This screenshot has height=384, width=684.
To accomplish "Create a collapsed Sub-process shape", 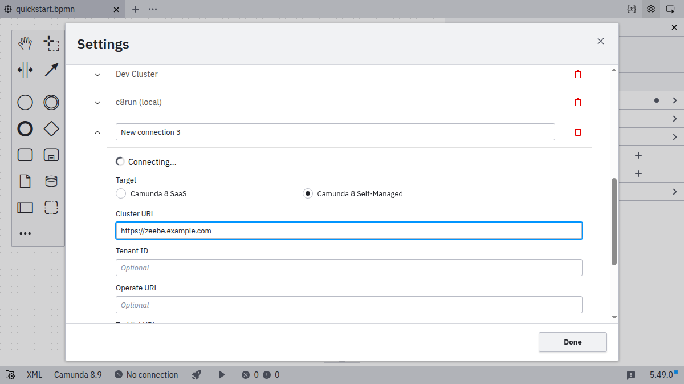I will 51,155.
